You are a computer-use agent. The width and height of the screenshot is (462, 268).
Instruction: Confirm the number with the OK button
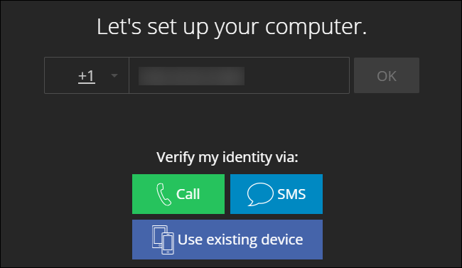click(x=387, y=75)
